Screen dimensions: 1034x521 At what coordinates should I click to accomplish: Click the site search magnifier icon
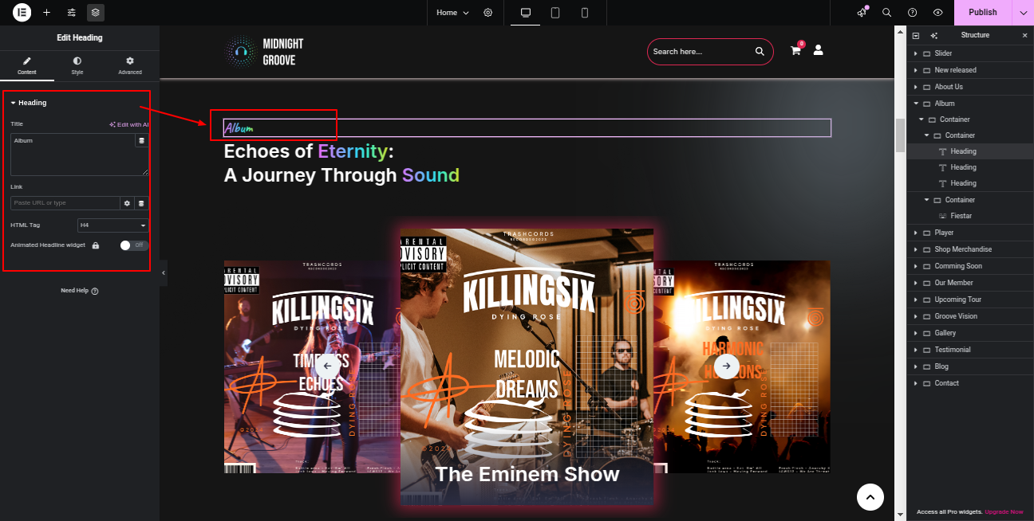point(760,52)
